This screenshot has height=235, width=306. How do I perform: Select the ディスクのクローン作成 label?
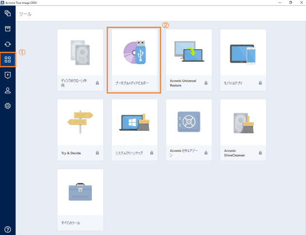[x=74, y=83]
